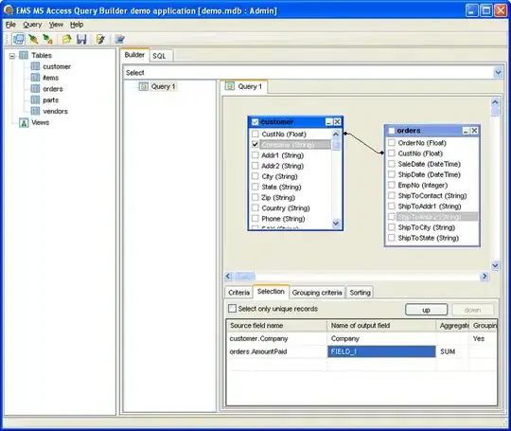Screen dimensions: 511x431
Task: Click the Execute query lightning icon
Action: click(100, 39)
